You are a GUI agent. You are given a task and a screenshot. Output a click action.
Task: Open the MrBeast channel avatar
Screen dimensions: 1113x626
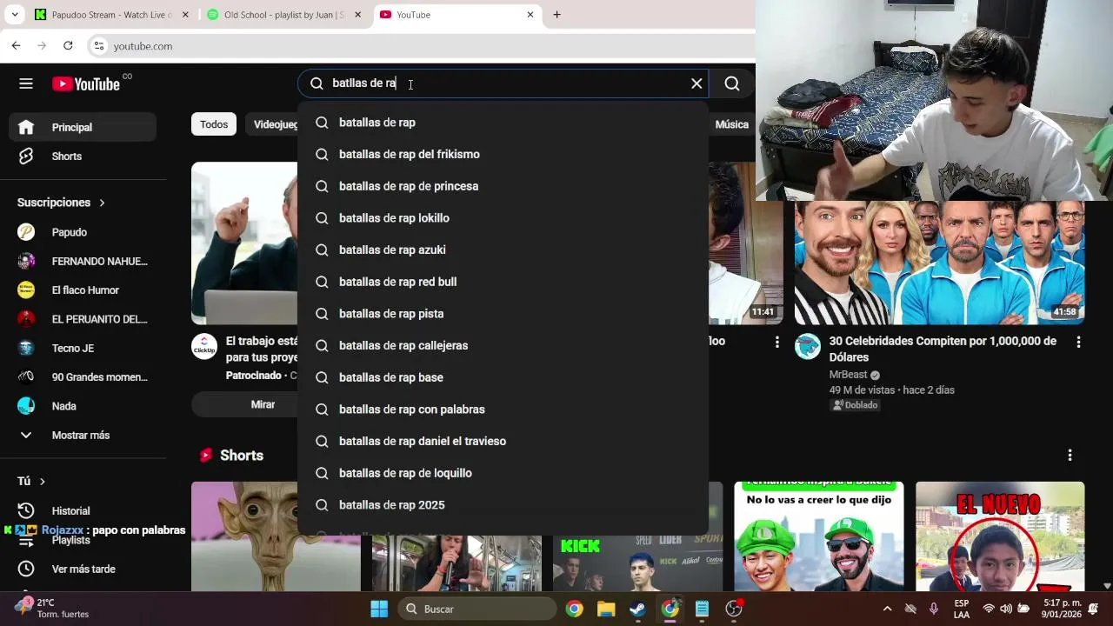808,347
